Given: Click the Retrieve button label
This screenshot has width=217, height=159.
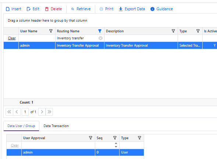Looking at the screenshot, I should click(x=83, y=9).
